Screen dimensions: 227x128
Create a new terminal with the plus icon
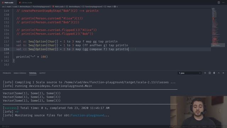click(x=205, y=73)
